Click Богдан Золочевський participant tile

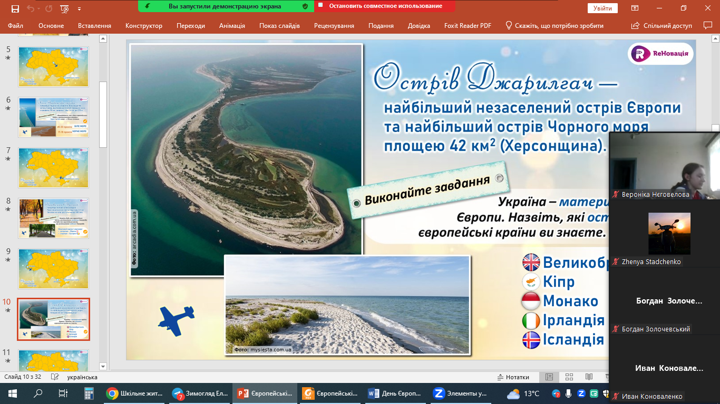[x=665, y=300]
